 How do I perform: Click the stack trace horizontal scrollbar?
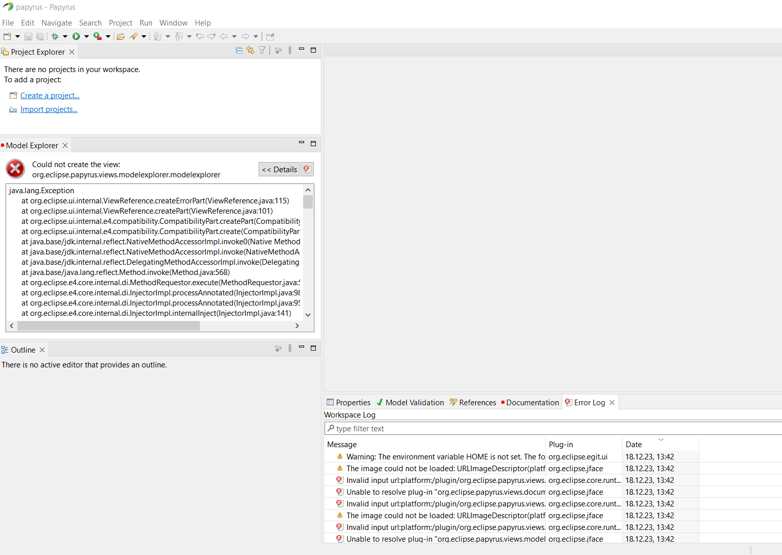pyautogui.click(x=108, y=326)
